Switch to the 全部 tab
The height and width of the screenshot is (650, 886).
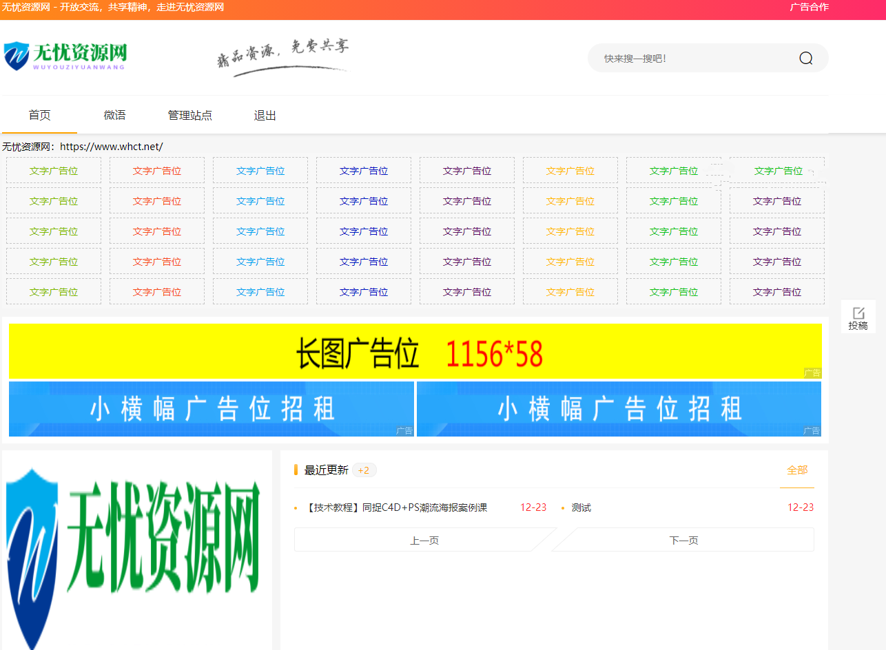[x=796, y=470]
